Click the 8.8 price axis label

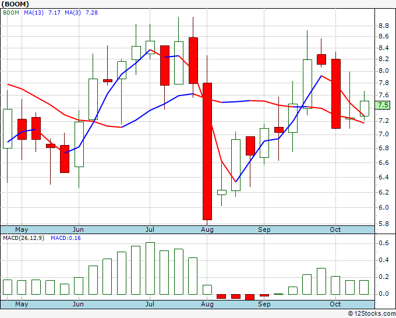383,26
